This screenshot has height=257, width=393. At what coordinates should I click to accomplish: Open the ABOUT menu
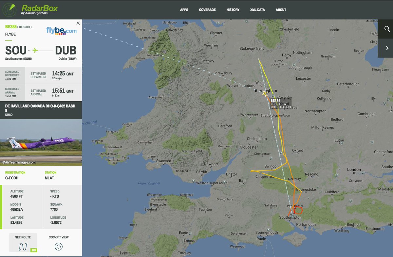(x=281, y=10)
